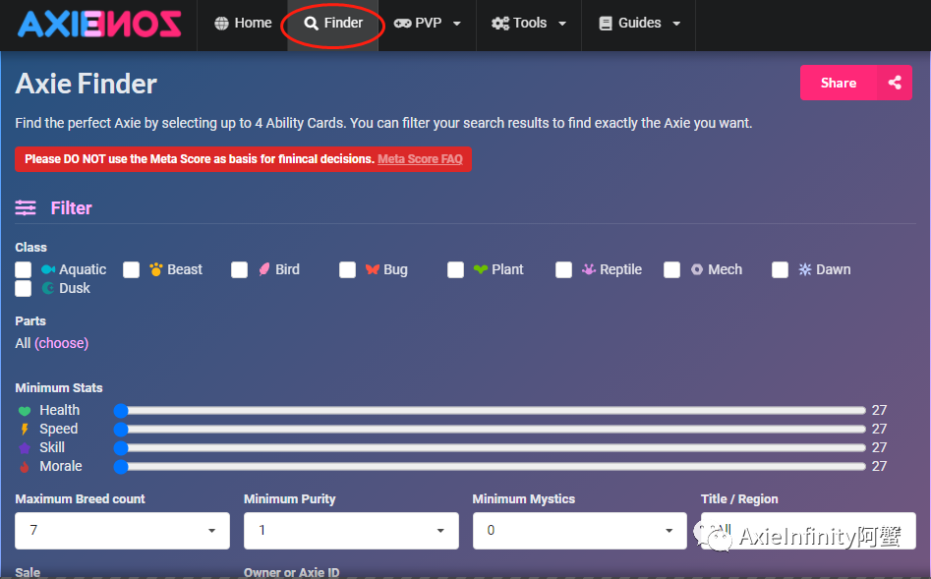Go to the Home tab
931x579 pixels.
coord(243,24)
